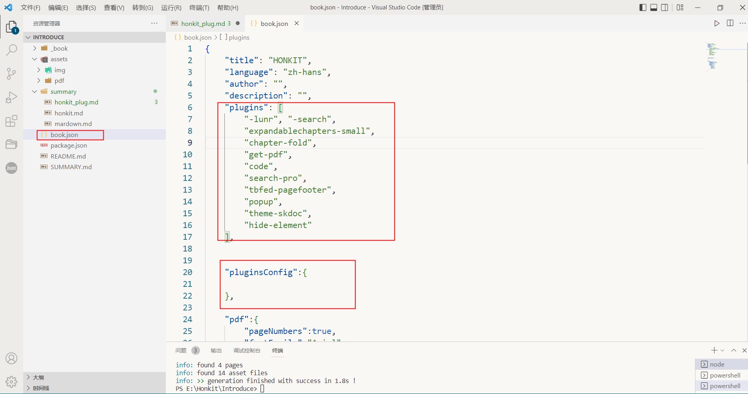Switch to the 问题 problems panel tab
Image resolution: width=748 pixels, height=394 pixels.
(181, 350)
